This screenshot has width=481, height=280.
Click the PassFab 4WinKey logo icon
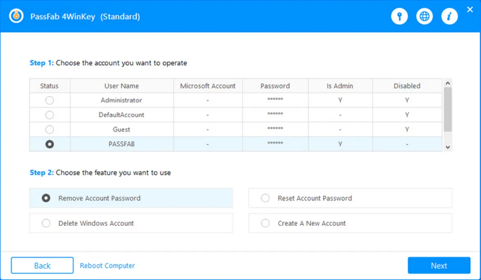click(x=16, y=16)
